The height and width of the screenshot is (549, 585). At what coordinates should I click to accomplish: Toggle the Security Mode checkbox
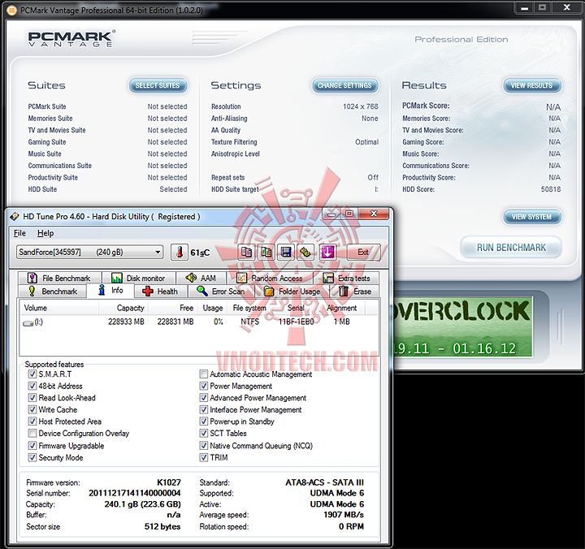pos(32,457)
